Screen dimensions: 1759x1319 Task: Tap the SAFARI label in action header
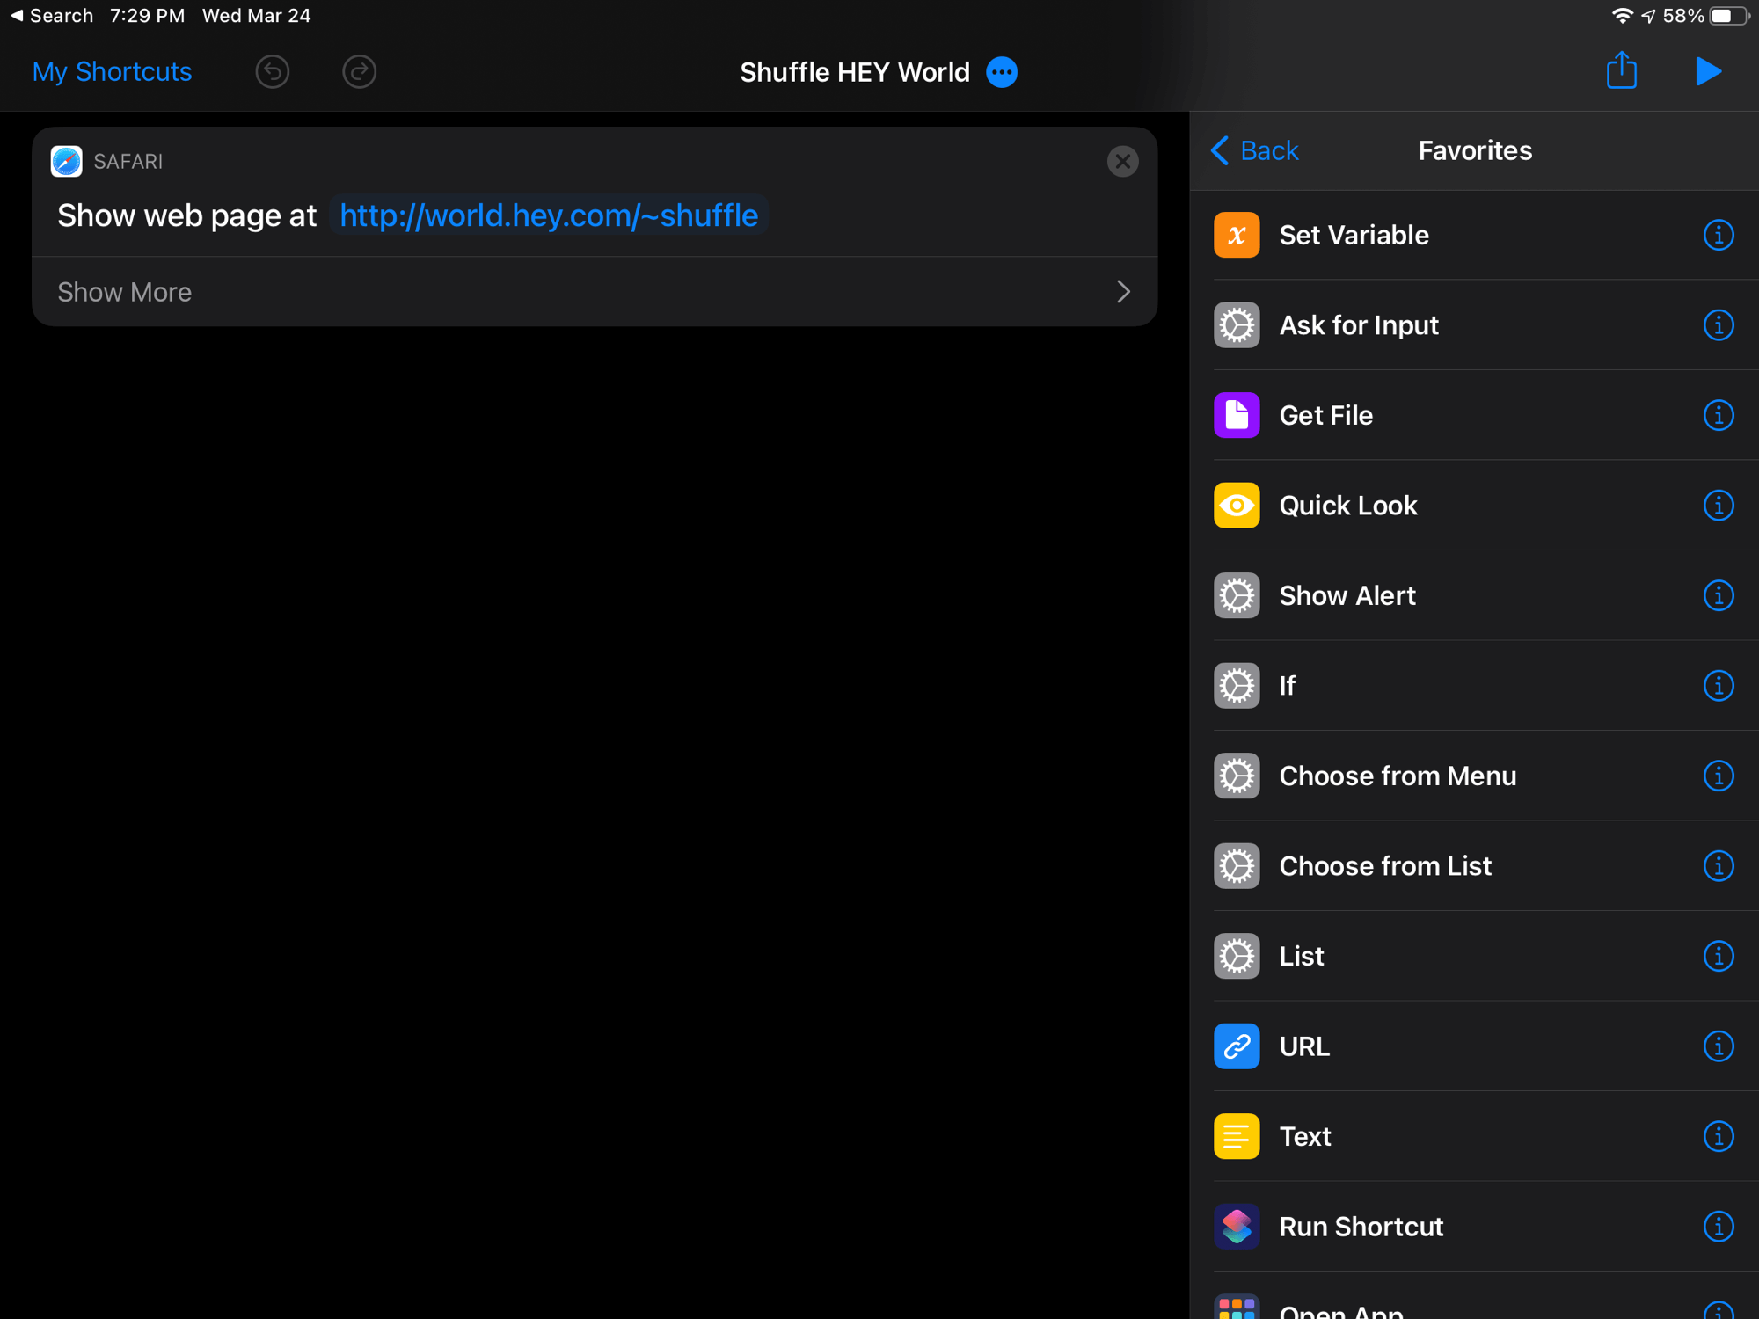128,162
